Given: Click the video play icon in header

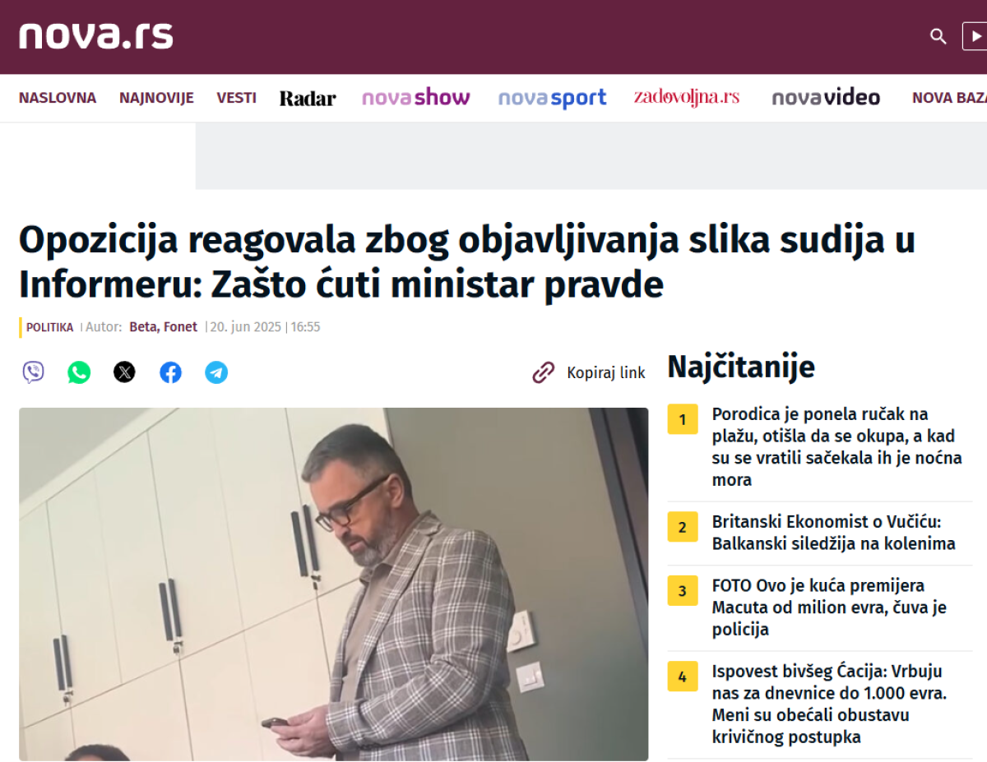Looking at the screenshot, I should click(x=975, y=36).
